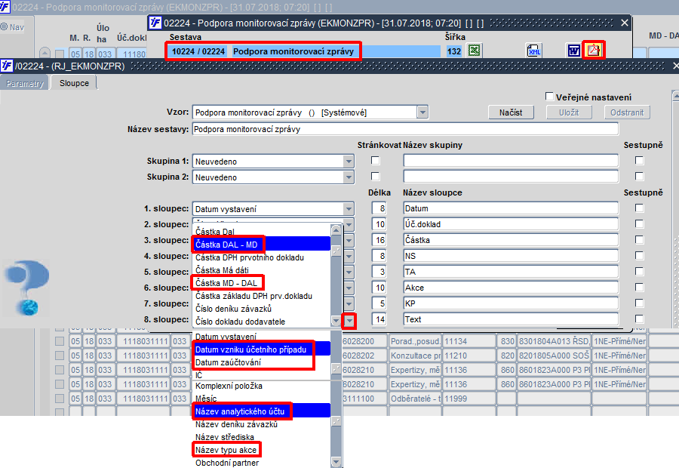The image size is (679, 468).
Task: Export report to PDF icon
Action: pyautogui.click(x=593, y=51)
